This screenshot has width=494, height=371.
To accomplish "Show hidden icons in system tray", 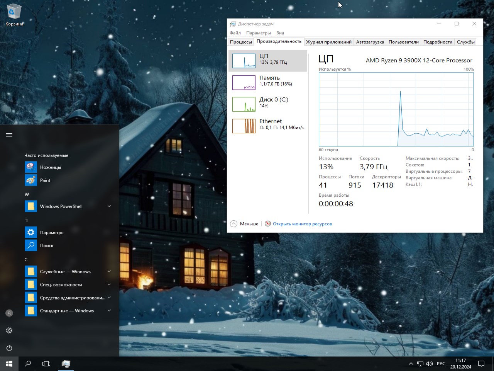I will click(411, 364).
